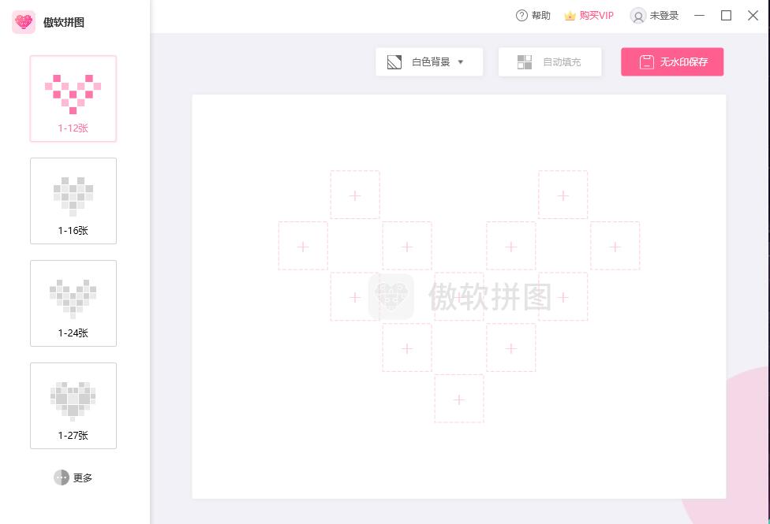Viewport: 770px width, 524px height.
Task: Add photo to top-left heart lobe slot
Action: coord(355,195)
